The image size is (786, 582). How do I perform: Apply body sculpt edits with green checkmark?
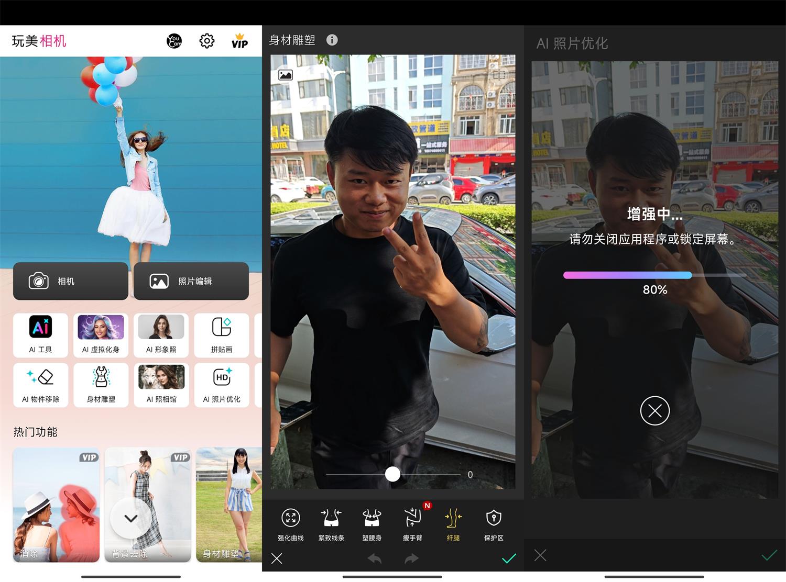[x=509, y=558]
